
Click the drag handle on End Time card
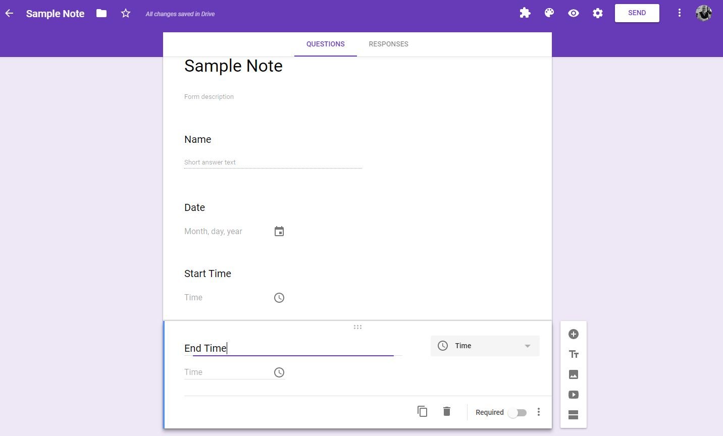coord(357,327)
